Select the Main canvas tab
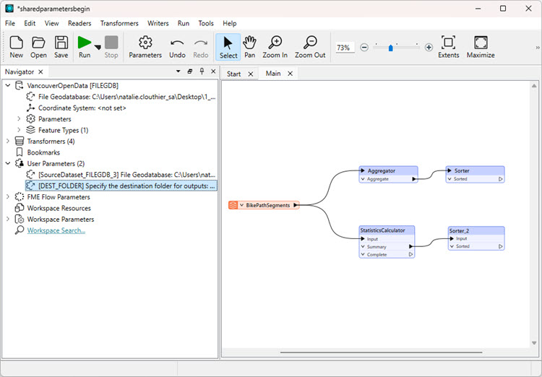 point(273,73)
